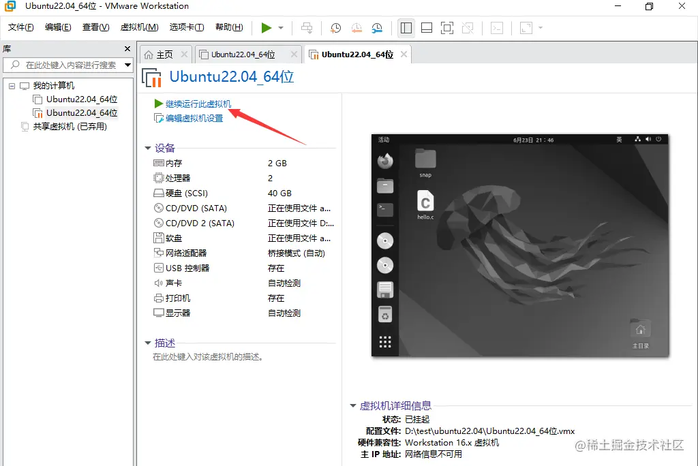
Task: Click the Ubuntu desktop preview thumbnail
Action: pyautogui.click(x=520, y=245)
